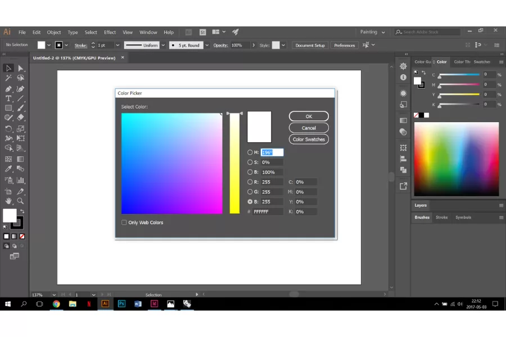Select the Eraser tool

21,118
